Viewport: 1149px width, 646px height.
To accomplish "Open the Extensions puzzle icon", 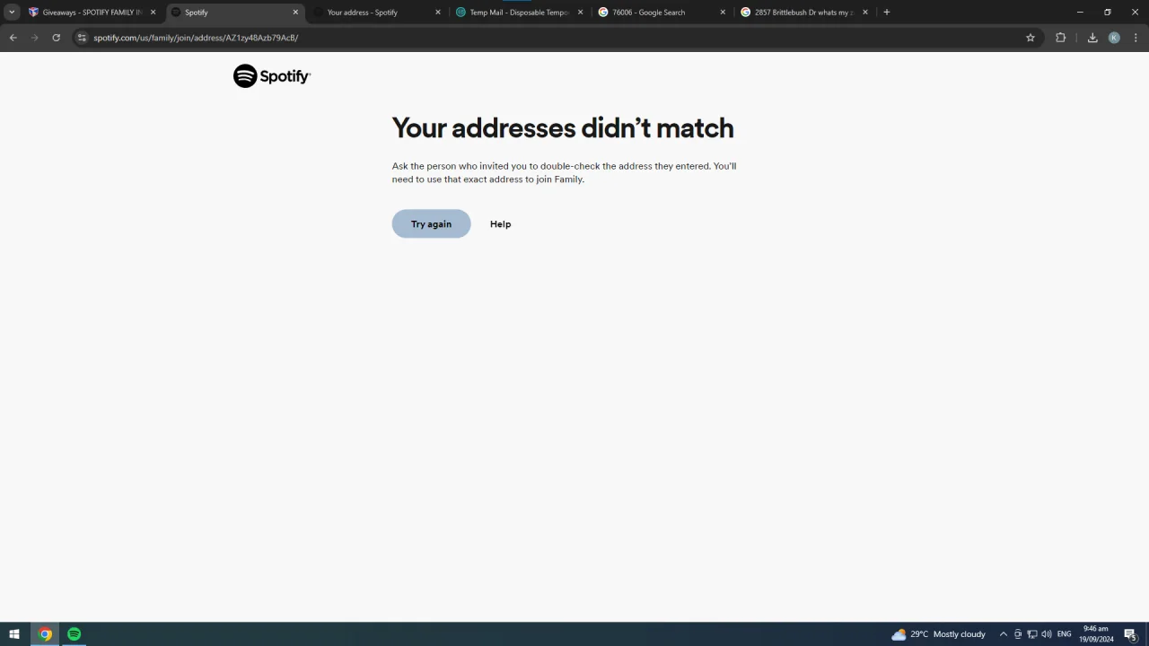I will click(x=1060, y=38).
